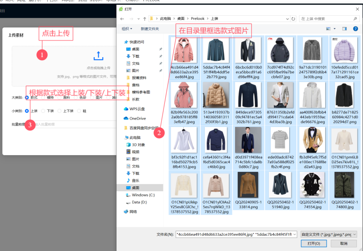Click the 打开(O) button
This screenshot has height=251, width=363.
coord(313,243)
